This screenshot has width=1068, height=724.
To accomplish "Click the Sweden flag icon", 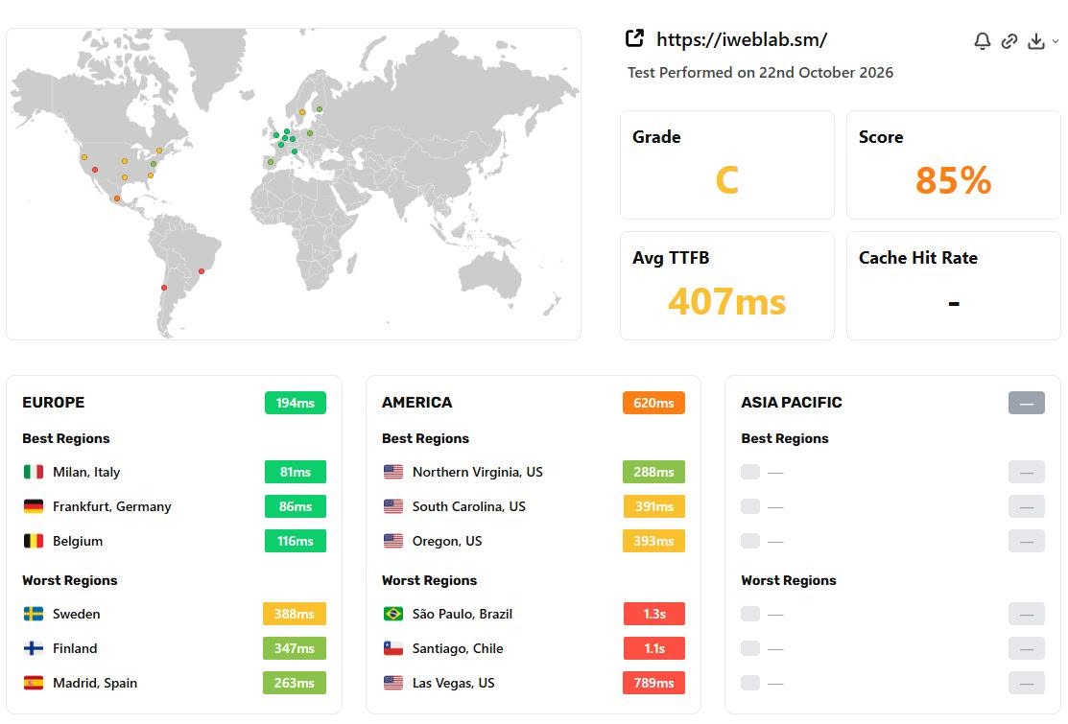I will click(34, 614).
